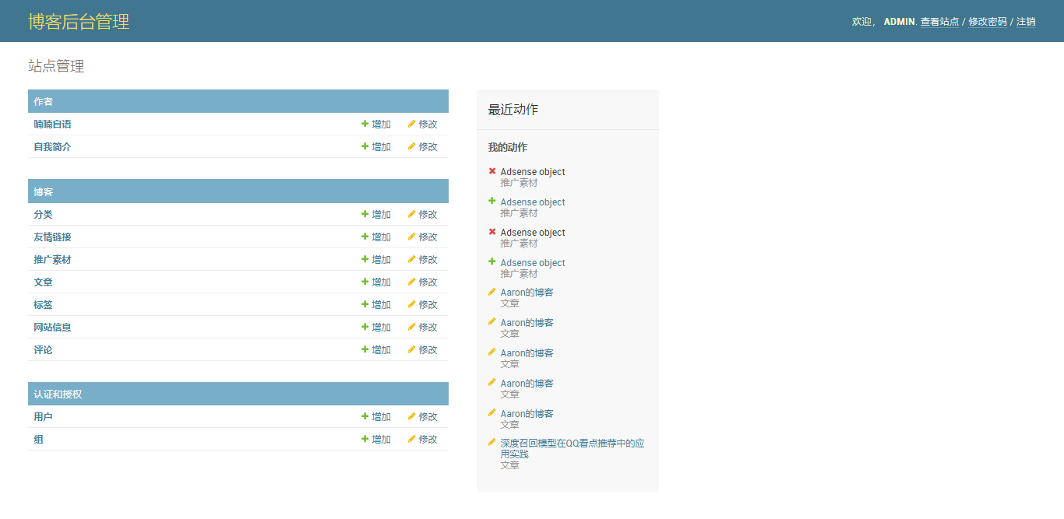This screenshot has width=1064, height=519.
Task: Click the pencil icon in 用户 row
Action: (411, 416)
